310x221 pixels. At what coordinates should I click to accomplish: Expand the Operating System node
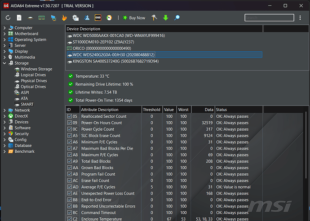pyautogui.click(x=4, y=40)
